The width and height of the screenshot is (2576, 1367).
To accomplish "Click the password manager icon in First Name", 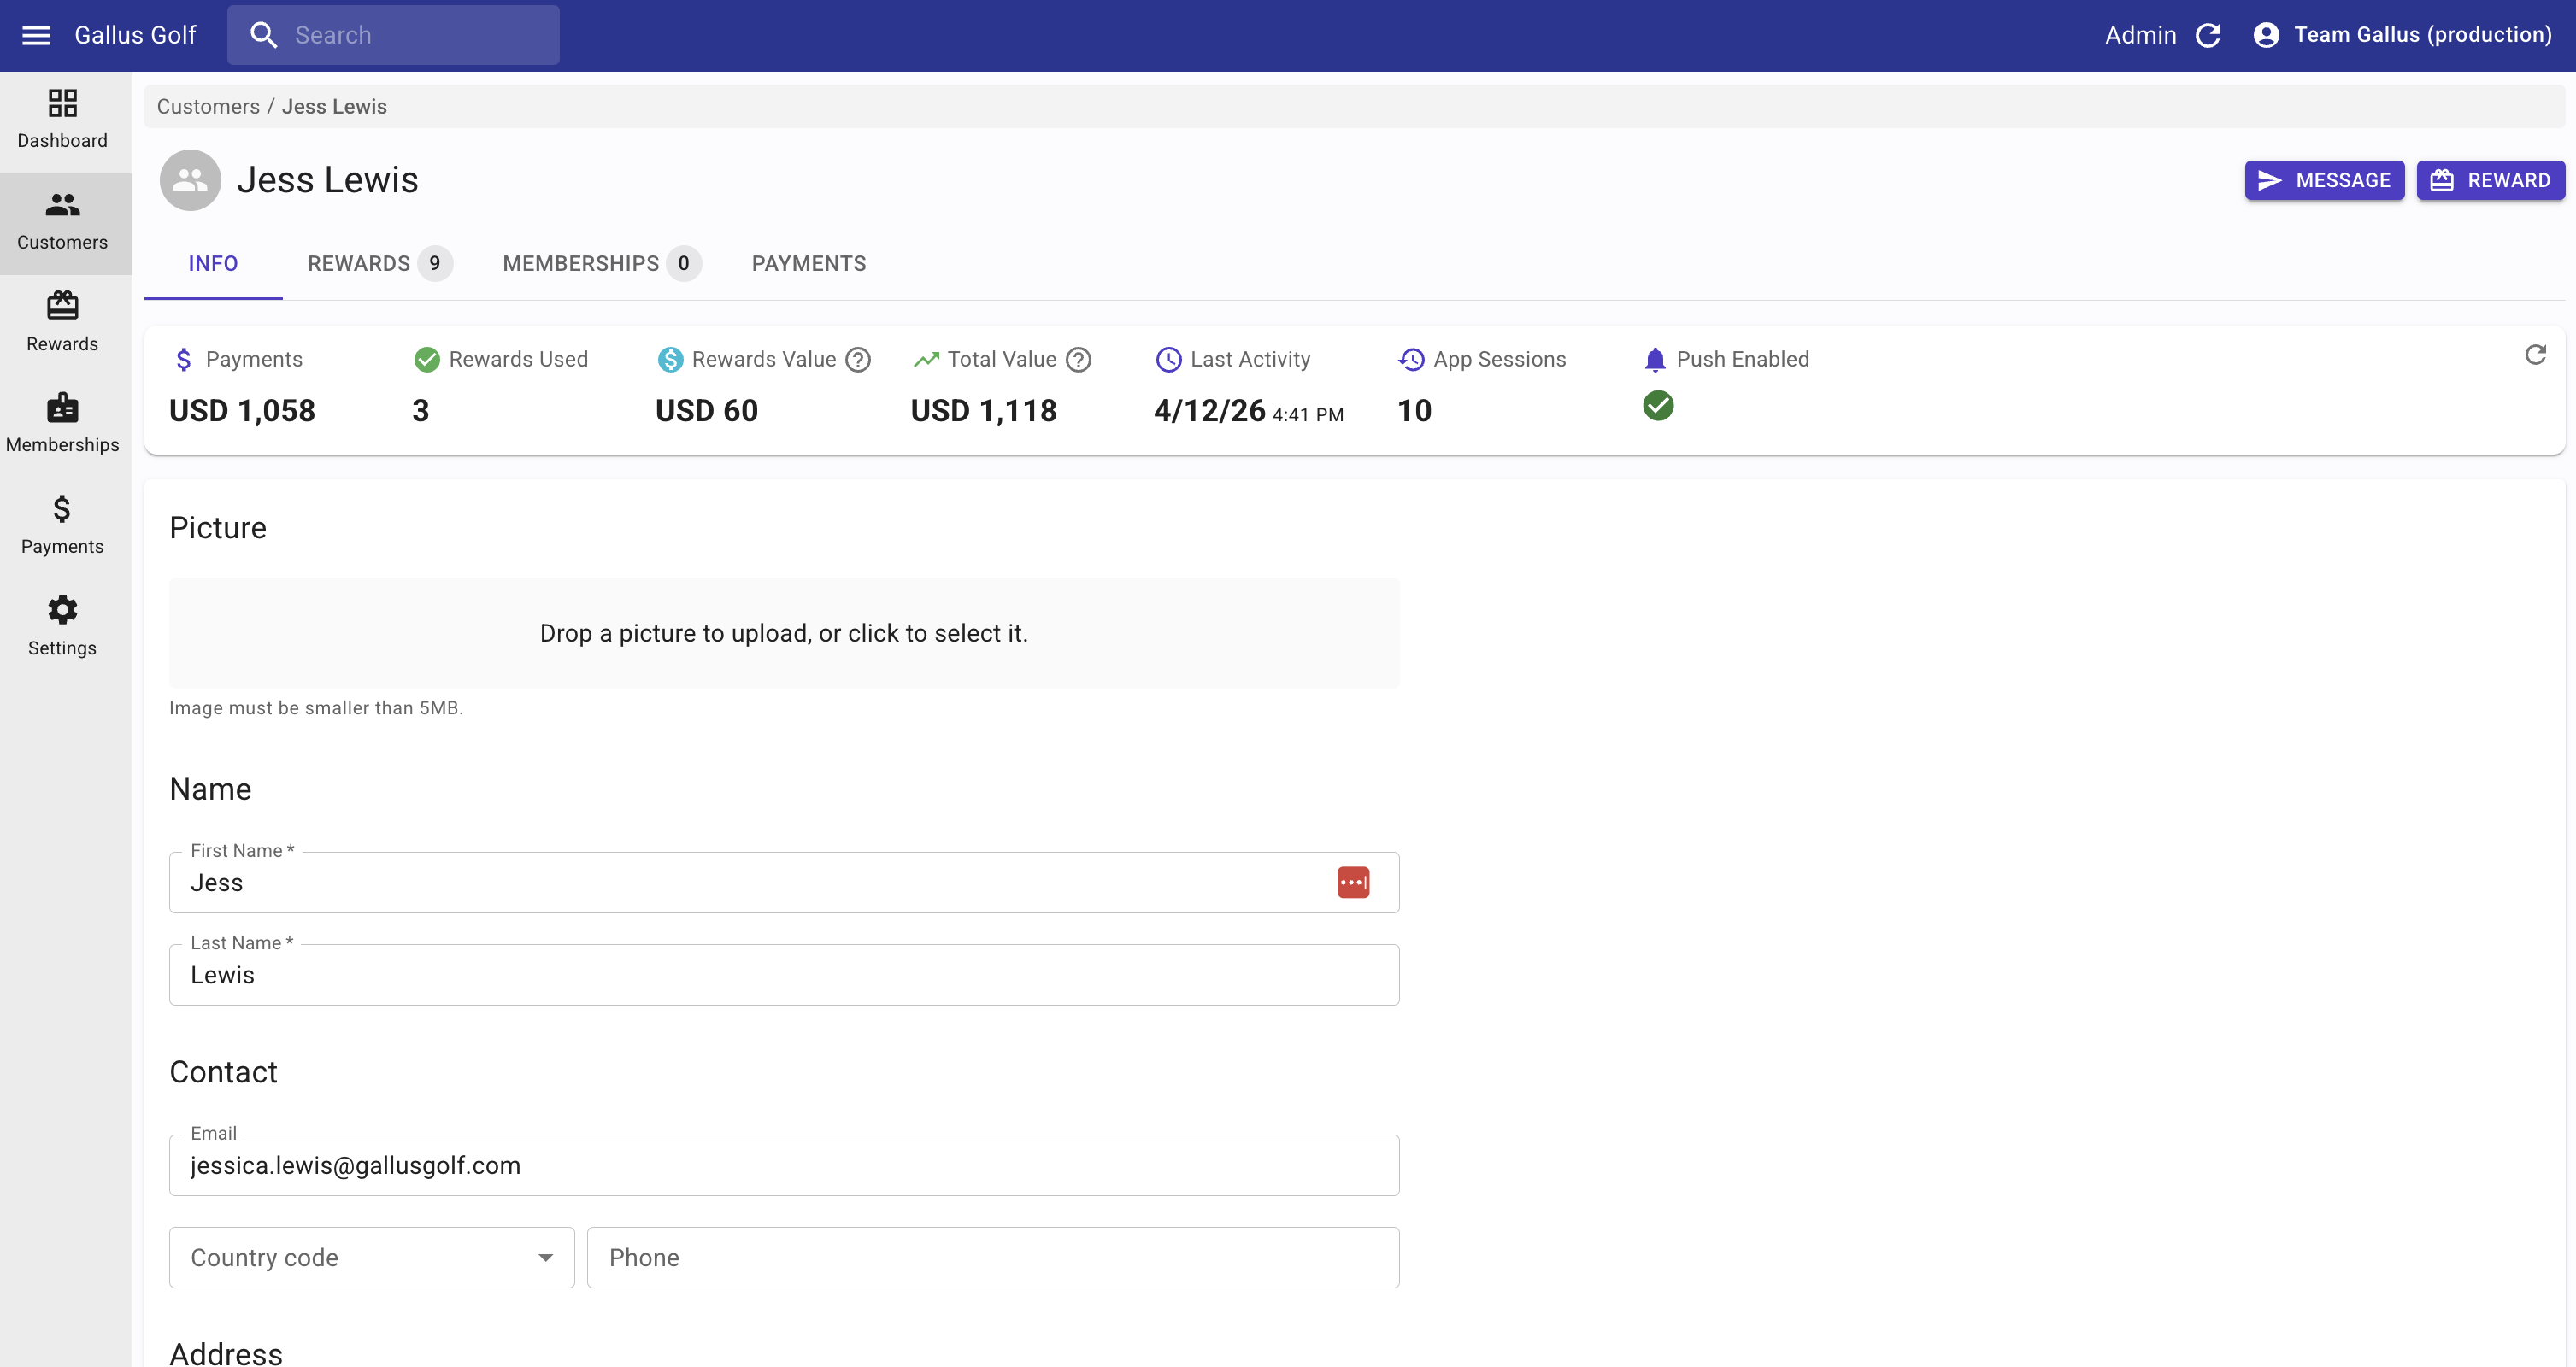I will pyautogui.click(x=1352, y=882).
